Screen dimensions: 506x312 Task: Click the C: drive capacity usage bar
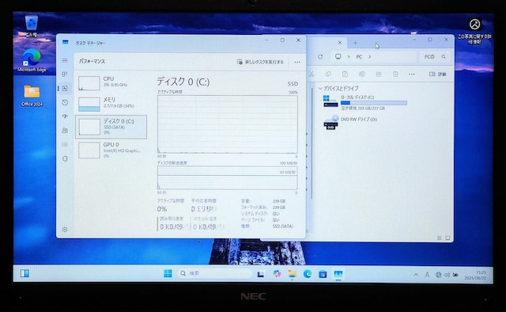374,103
